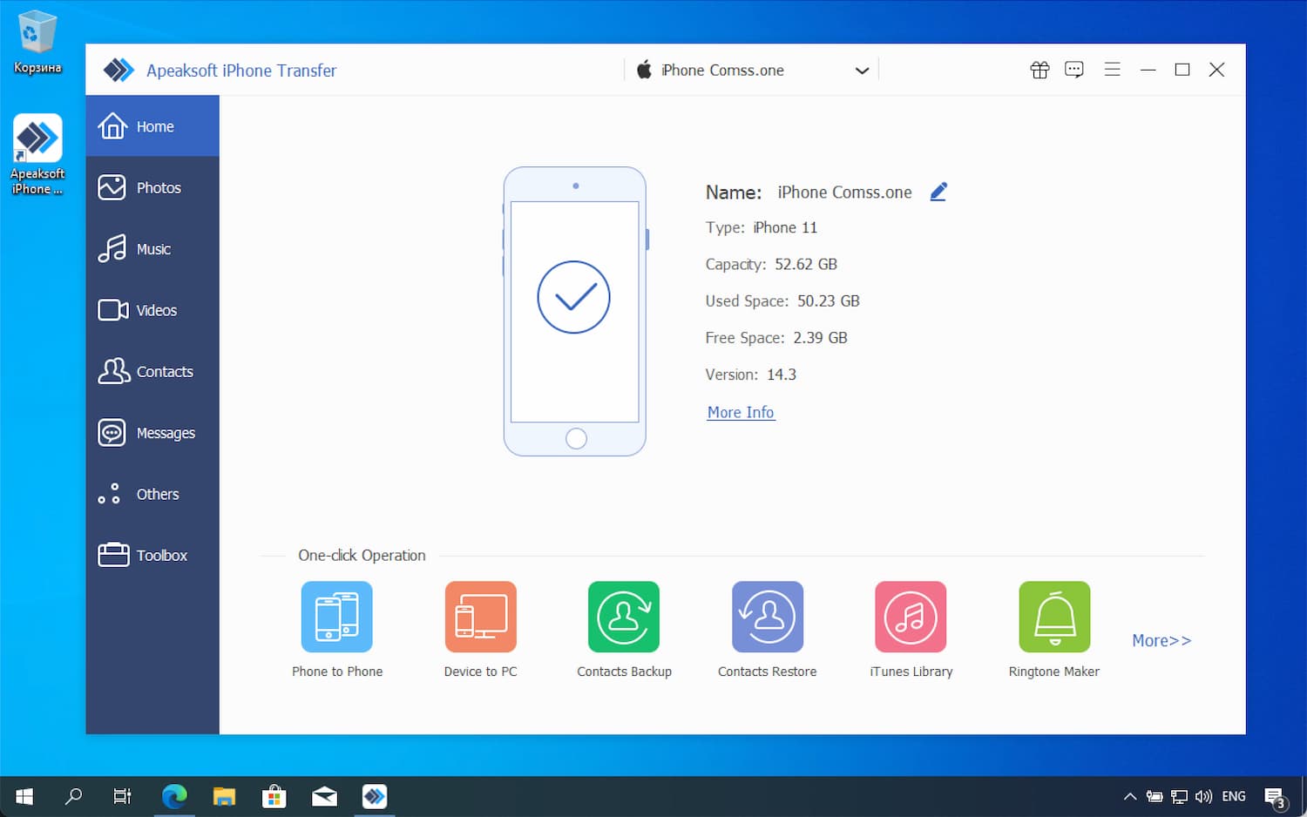Click More>> to see additional operations
1307x817 pixels.
click(1161, 641)
